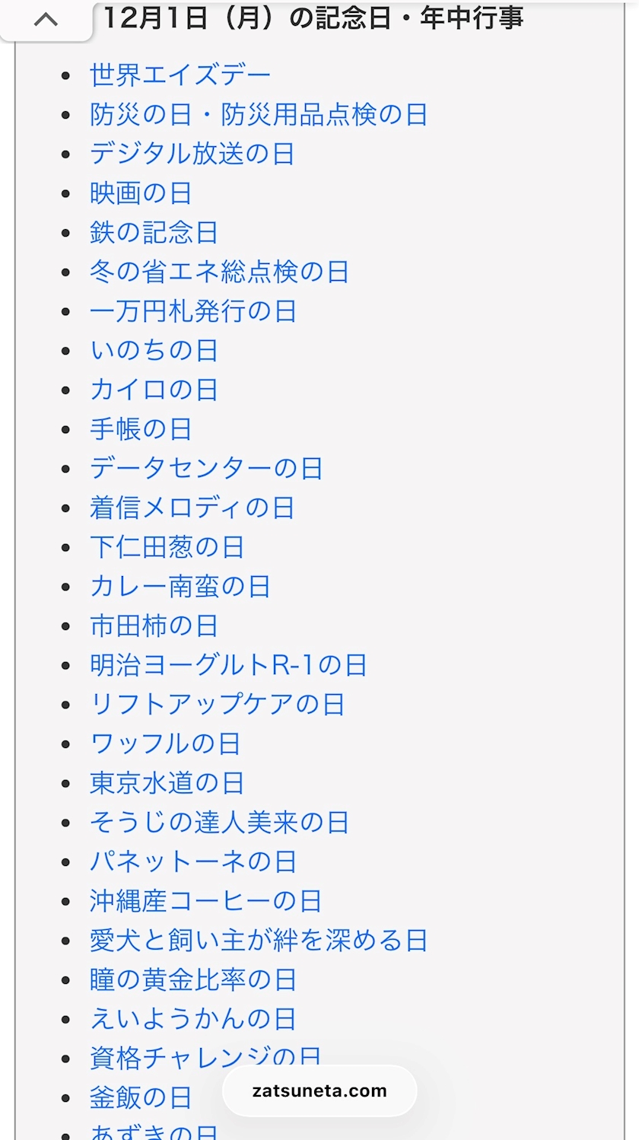Click the データセンターの日 link
The width and height of the screenshot is (639, 1140).
pyautogui.click(x=206, y=468)
